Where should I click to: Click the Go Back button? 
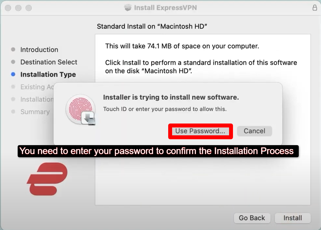pos(252,218)
